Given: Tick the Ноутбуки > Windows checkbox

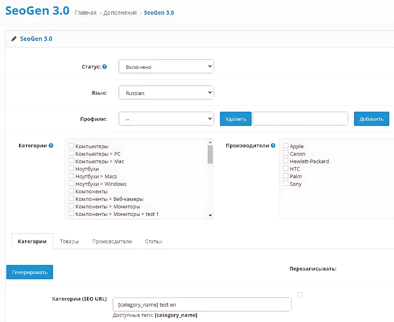Looking at the screenshot, I should coord(71,183).
